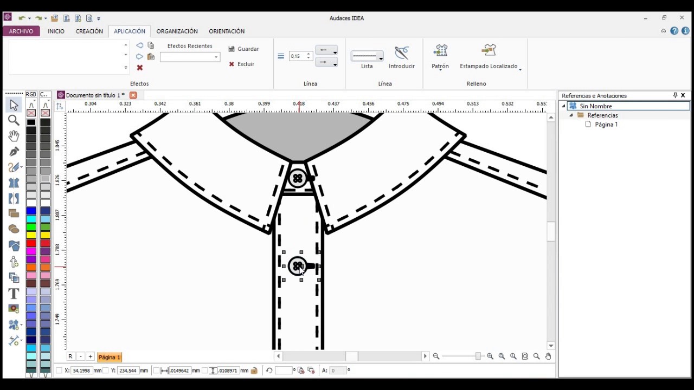Viewport: 694px width, 390px height.
Task: Switch to the INICIO tab
Action: pyautogui.click(x=56, y=31)
